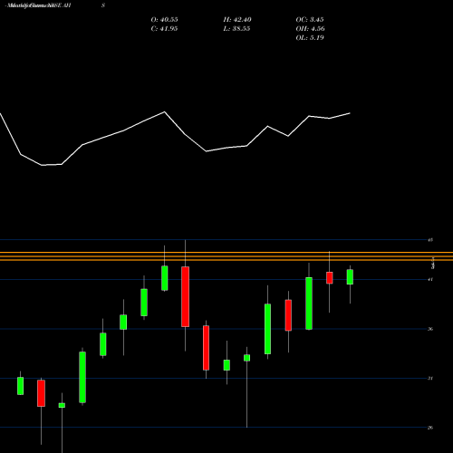453x453 pixels.
Task: Click the garbled chart title text
Action: [x=39, y=5]
